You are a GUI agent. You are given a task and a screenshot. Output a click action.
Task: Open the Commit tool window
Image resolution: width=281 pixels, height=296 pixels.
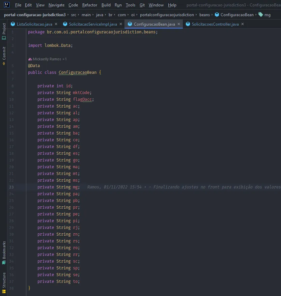click(x=4, y=56)
